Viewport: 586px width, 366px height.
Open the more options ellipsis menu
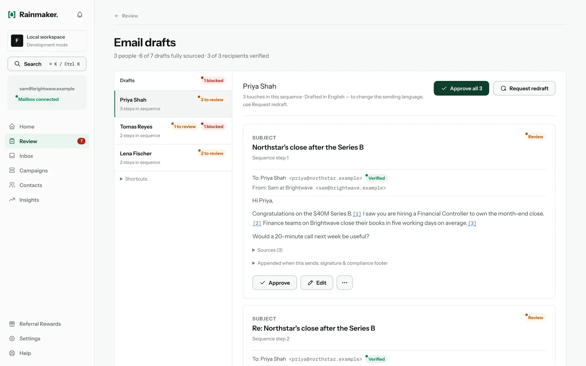(345, 283)
